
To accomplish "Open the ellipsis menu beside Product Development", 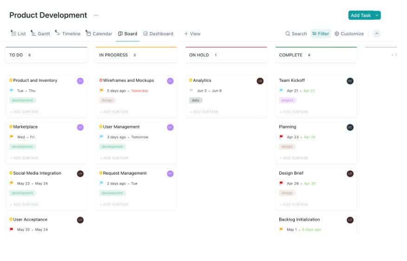I will coord(96,15).
